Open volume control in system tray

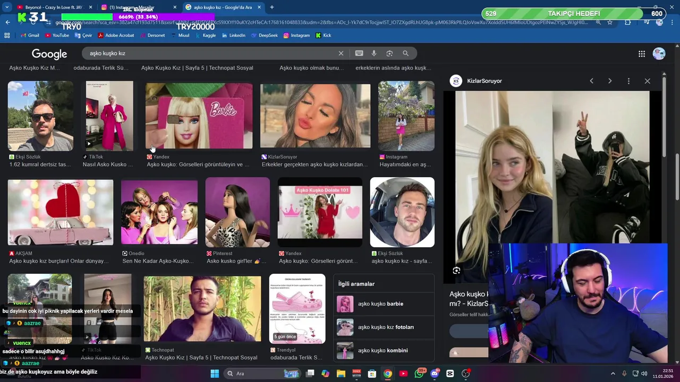coord(644,374)
